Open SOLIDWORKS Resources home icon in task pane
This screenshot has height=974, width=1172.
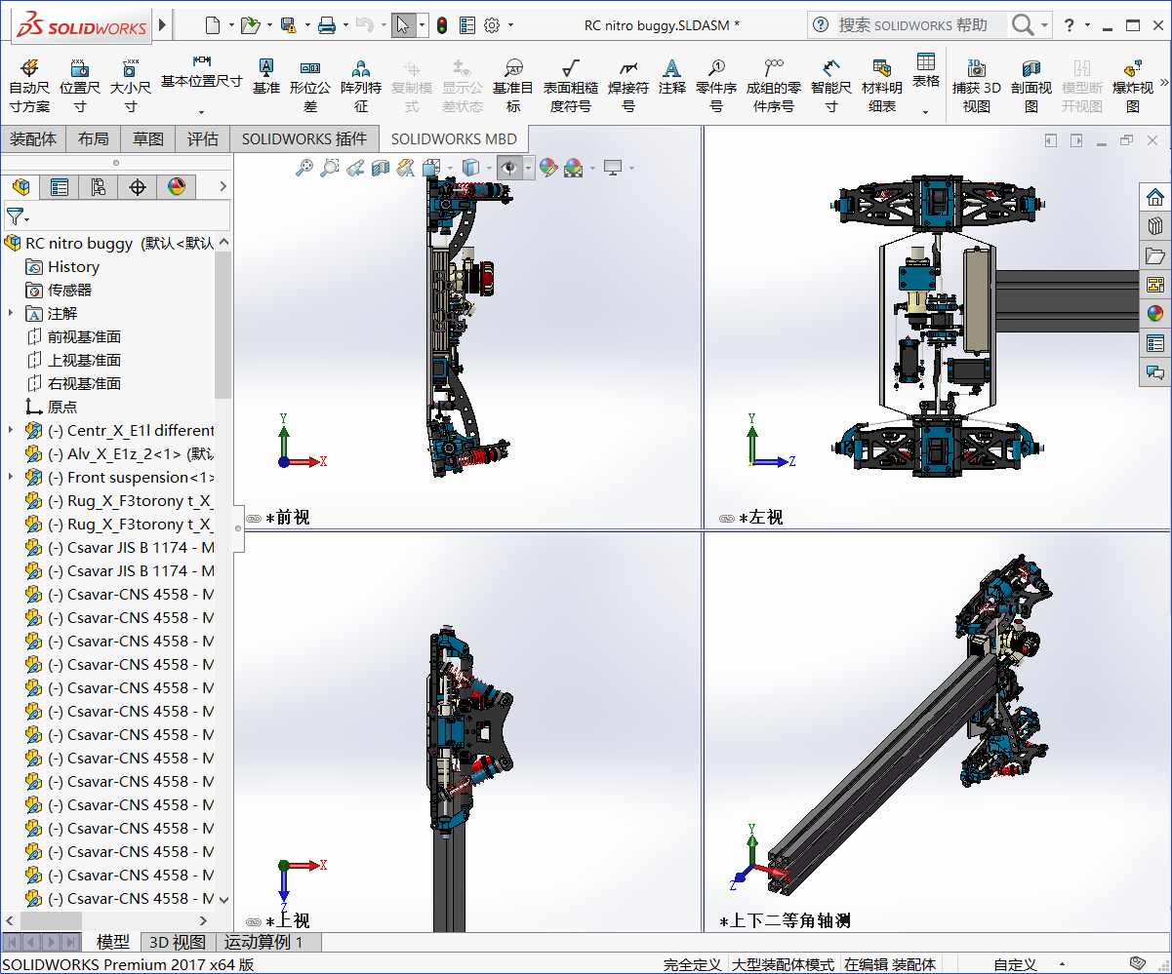[x=1155, y=197]
